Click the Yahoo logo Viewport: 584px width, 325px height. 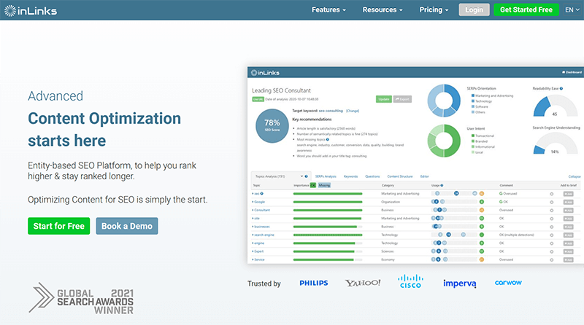coord(363,283)
